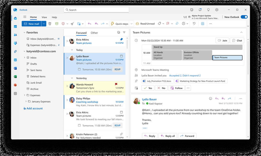Select the Other inbox tab
Screen dimensions: 261x156
(x=94, y=33)
